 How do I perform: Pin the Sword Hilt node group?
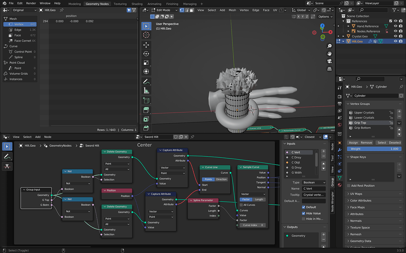point(192,137)
